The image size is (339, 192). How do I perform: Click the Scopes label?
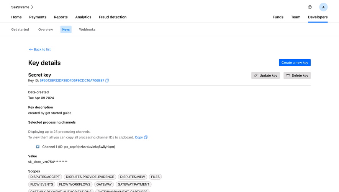coord(34,171)
